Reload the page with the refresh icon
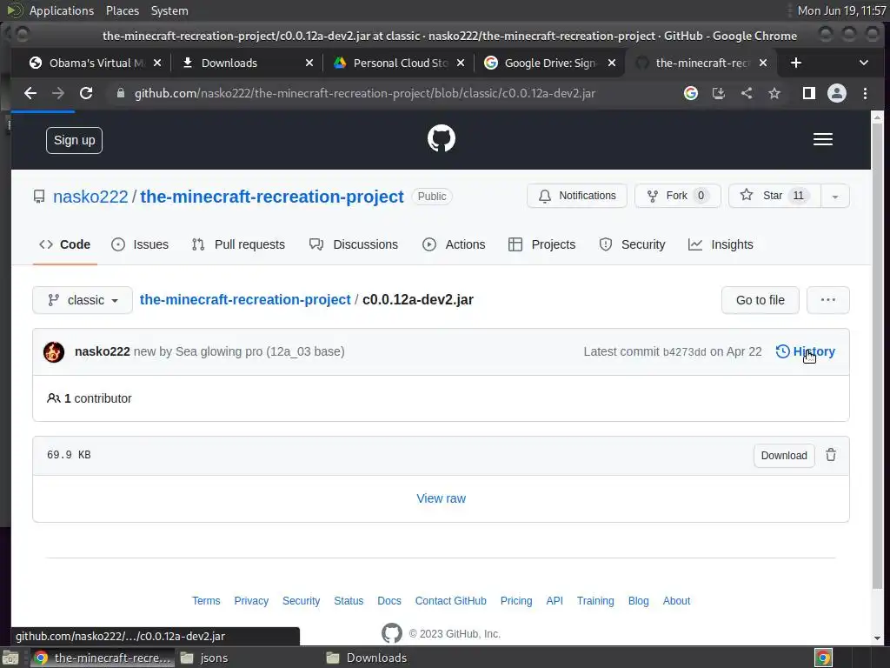890x668 pixels. tap(86, 93)
